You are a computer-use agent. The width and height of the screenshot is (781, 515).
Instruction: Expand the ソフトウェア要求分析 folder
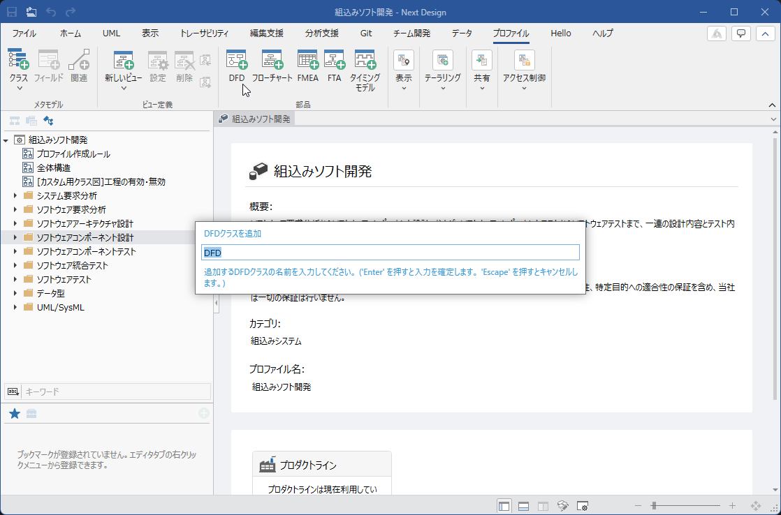coord(15,209)
